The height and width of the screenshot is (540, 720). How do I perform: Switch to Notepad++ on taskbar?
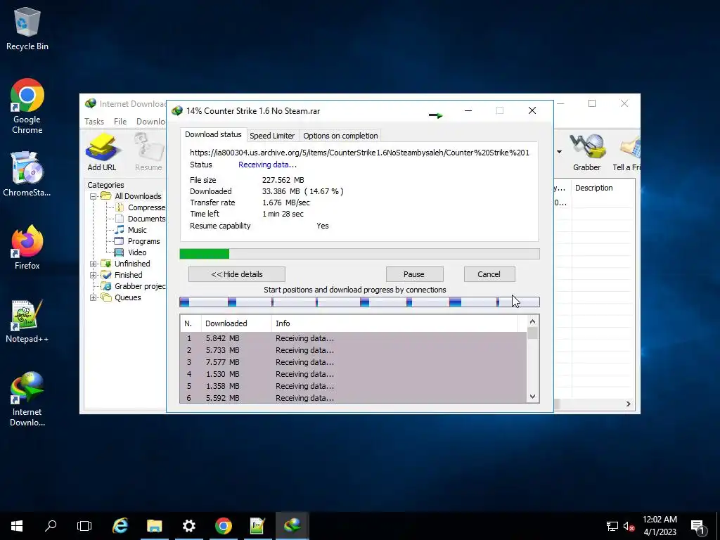click(x=257, y=526)
